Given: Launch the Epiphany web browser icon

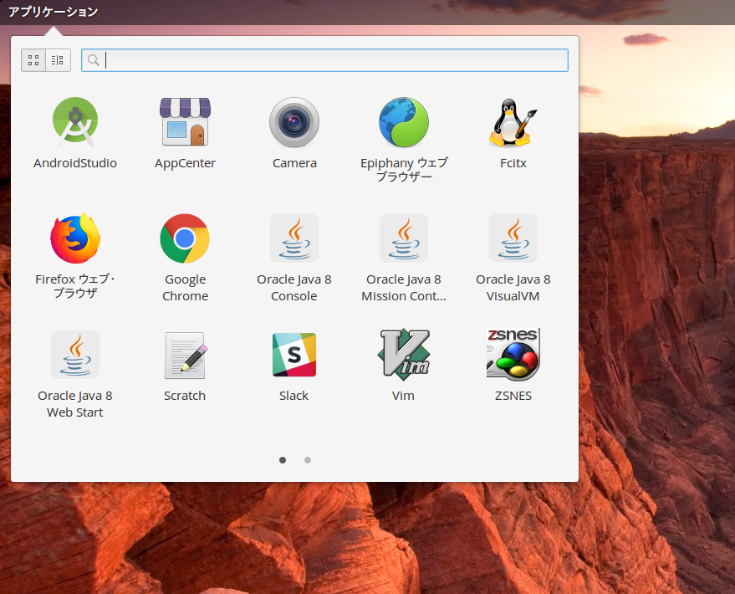Looking at the screenshot, I should (404, 122).
